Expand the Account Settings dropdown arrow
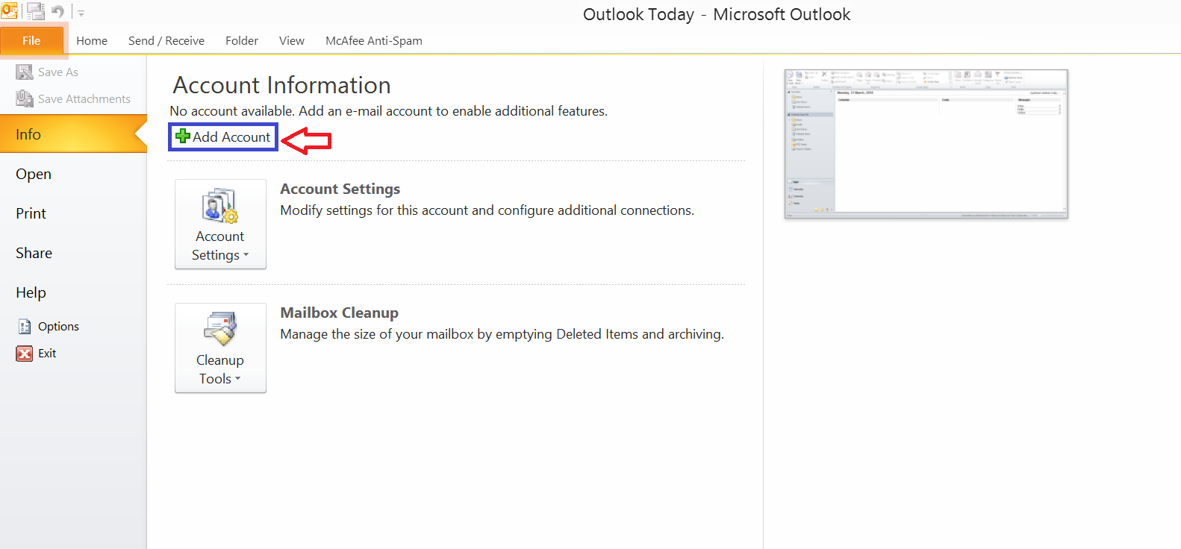This screenshot has height=549, width=1181. click(x=246, y=255)
